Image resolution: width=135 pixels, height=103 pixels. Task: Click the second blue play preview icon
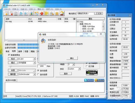point(26,13)
